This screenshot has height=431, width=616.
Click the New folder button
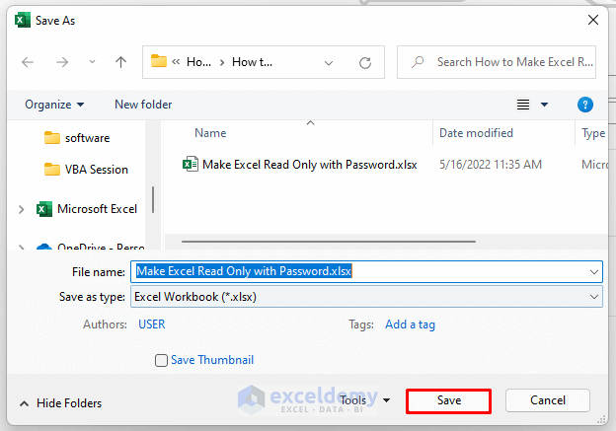(x=143, y=105)
